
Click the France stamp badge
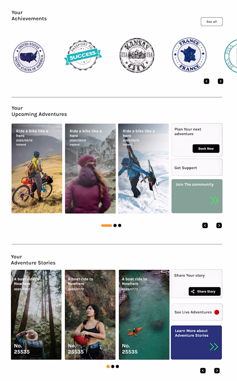click(189, 55)
